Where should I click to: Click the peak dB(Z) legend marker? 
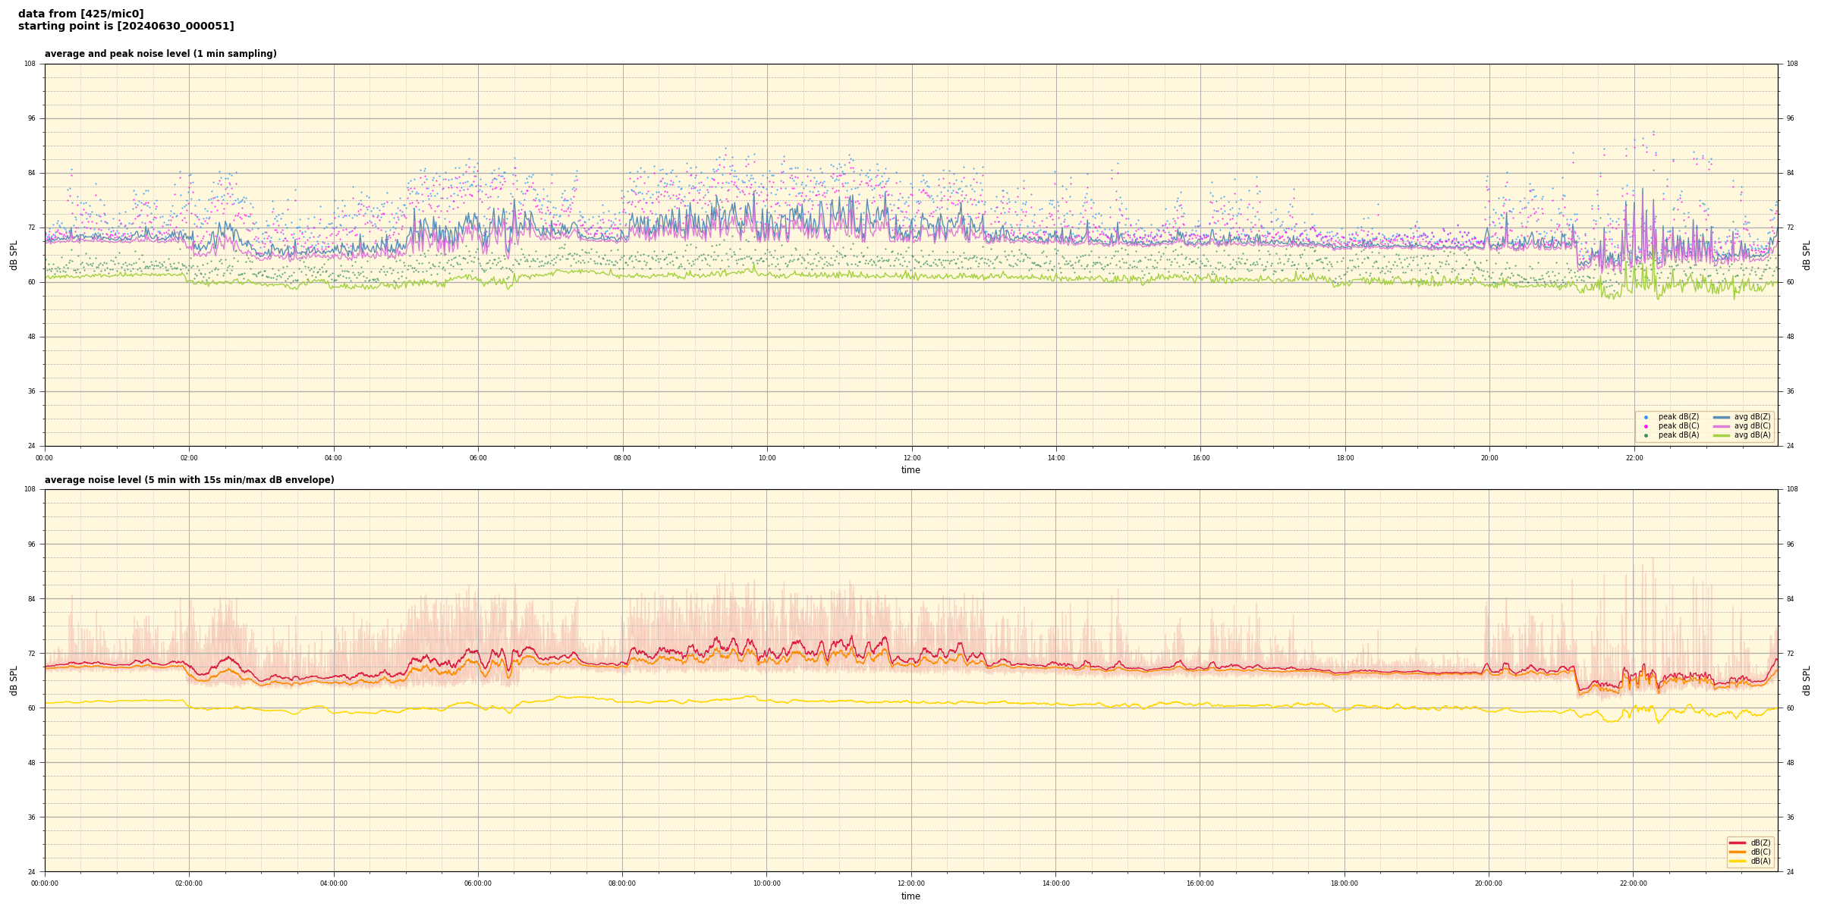[1646, 417]
